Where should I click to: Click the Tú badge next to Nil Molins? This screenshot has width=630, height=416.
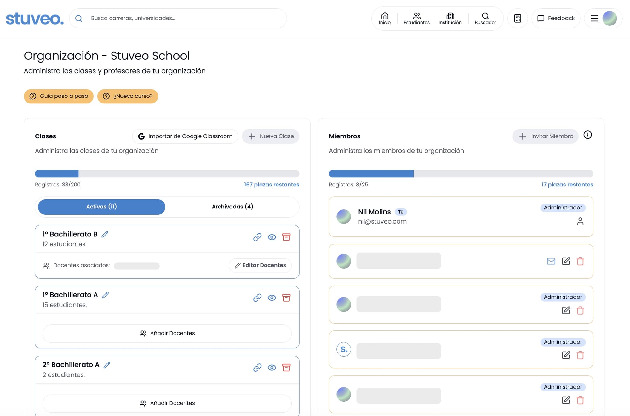point(401,212)
